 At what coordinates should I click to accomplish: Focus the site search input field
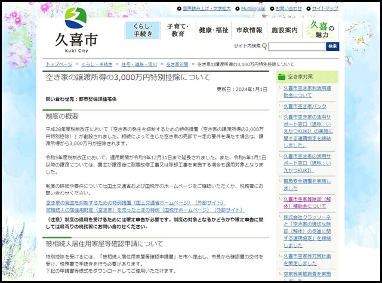click(x=297, y=47)
